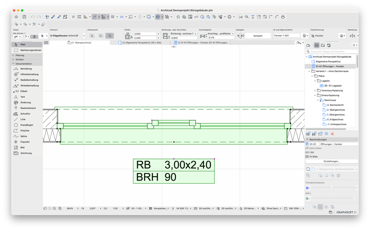The image size is (370, 230).
Task: Select the Fixpunkt hotspot tool
Action: pos(27,142)
